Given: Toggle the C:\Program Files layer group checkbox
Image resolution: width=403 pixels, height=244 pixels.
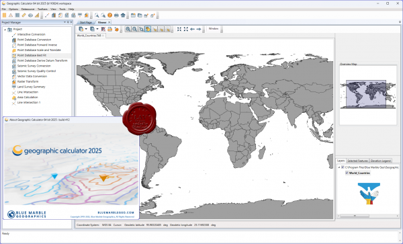Looking at the screenshot, I should click(x=343, y=167).
